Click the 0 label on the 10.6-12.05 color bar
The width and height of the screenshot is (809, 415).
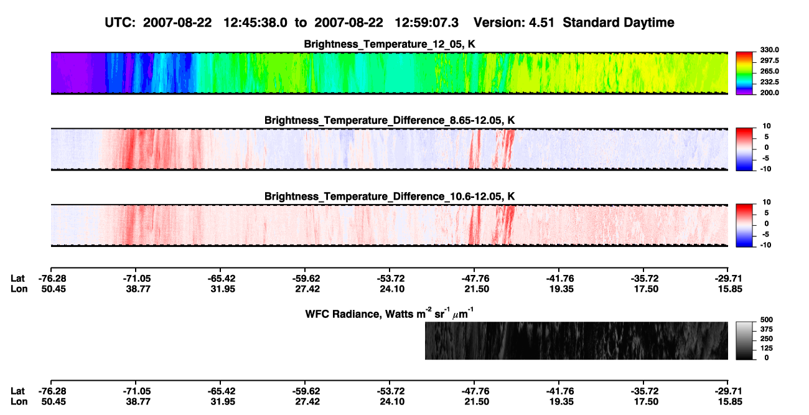[x=767, y=223]
